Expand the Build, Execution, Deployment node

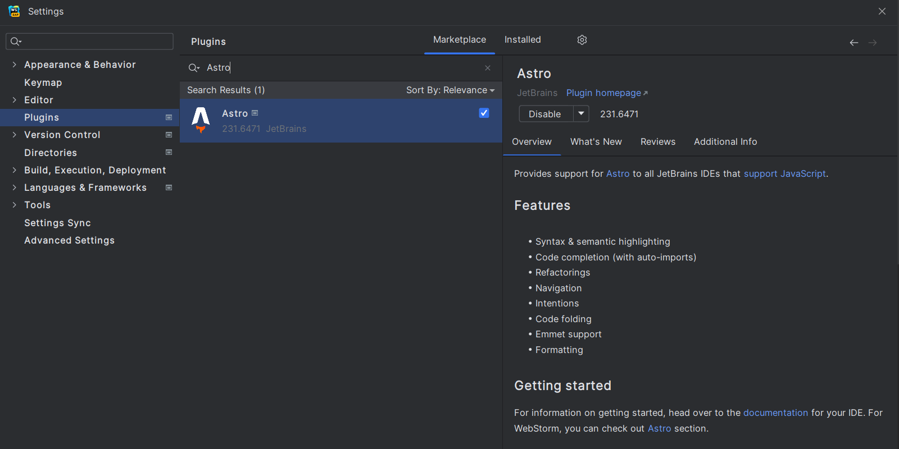click(14, 170)
